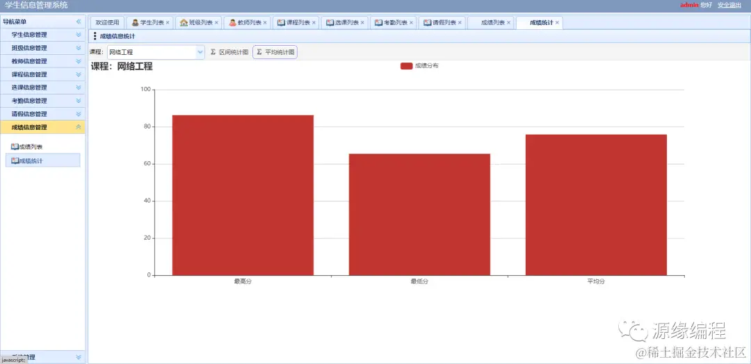Click the book icon beside 成绩统计 in sidebar
The height and width of the screenshot is (364, 751).
15,160
